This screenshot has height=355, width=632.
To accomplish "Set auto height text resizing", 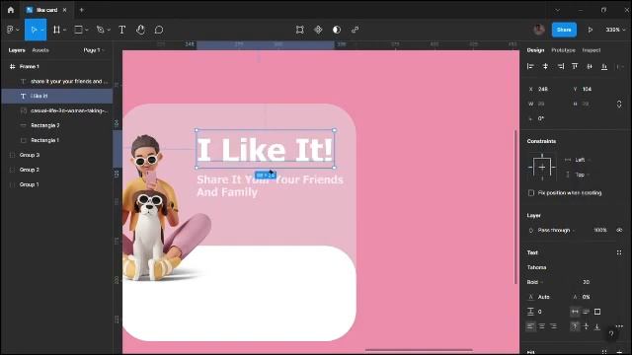I will point(586,312).
